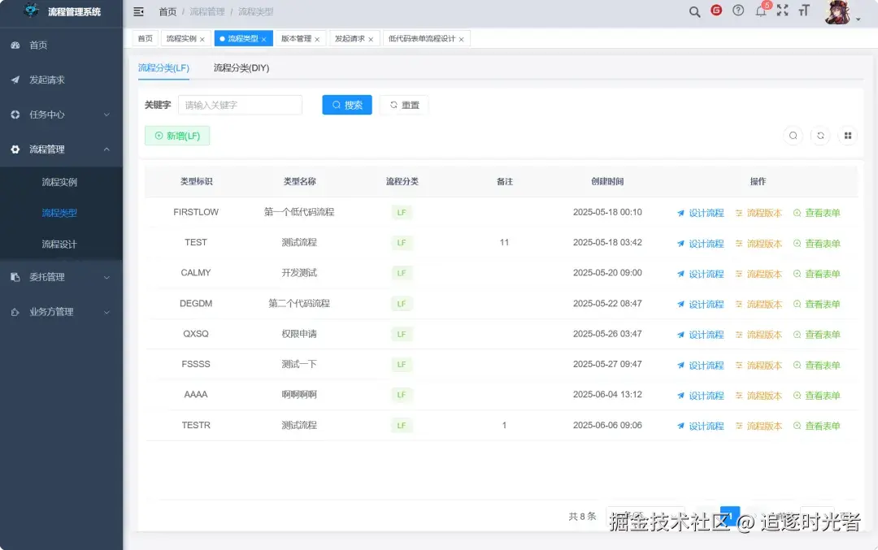Open column display grid icon
The height and width of the screenshot is (550, 878).
click(x=848, y=136)
